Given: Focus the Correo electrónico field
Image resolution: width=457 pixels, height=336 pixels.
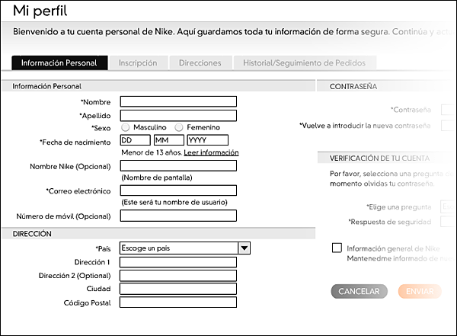Looking at the screenshot, I should (178, 190).
